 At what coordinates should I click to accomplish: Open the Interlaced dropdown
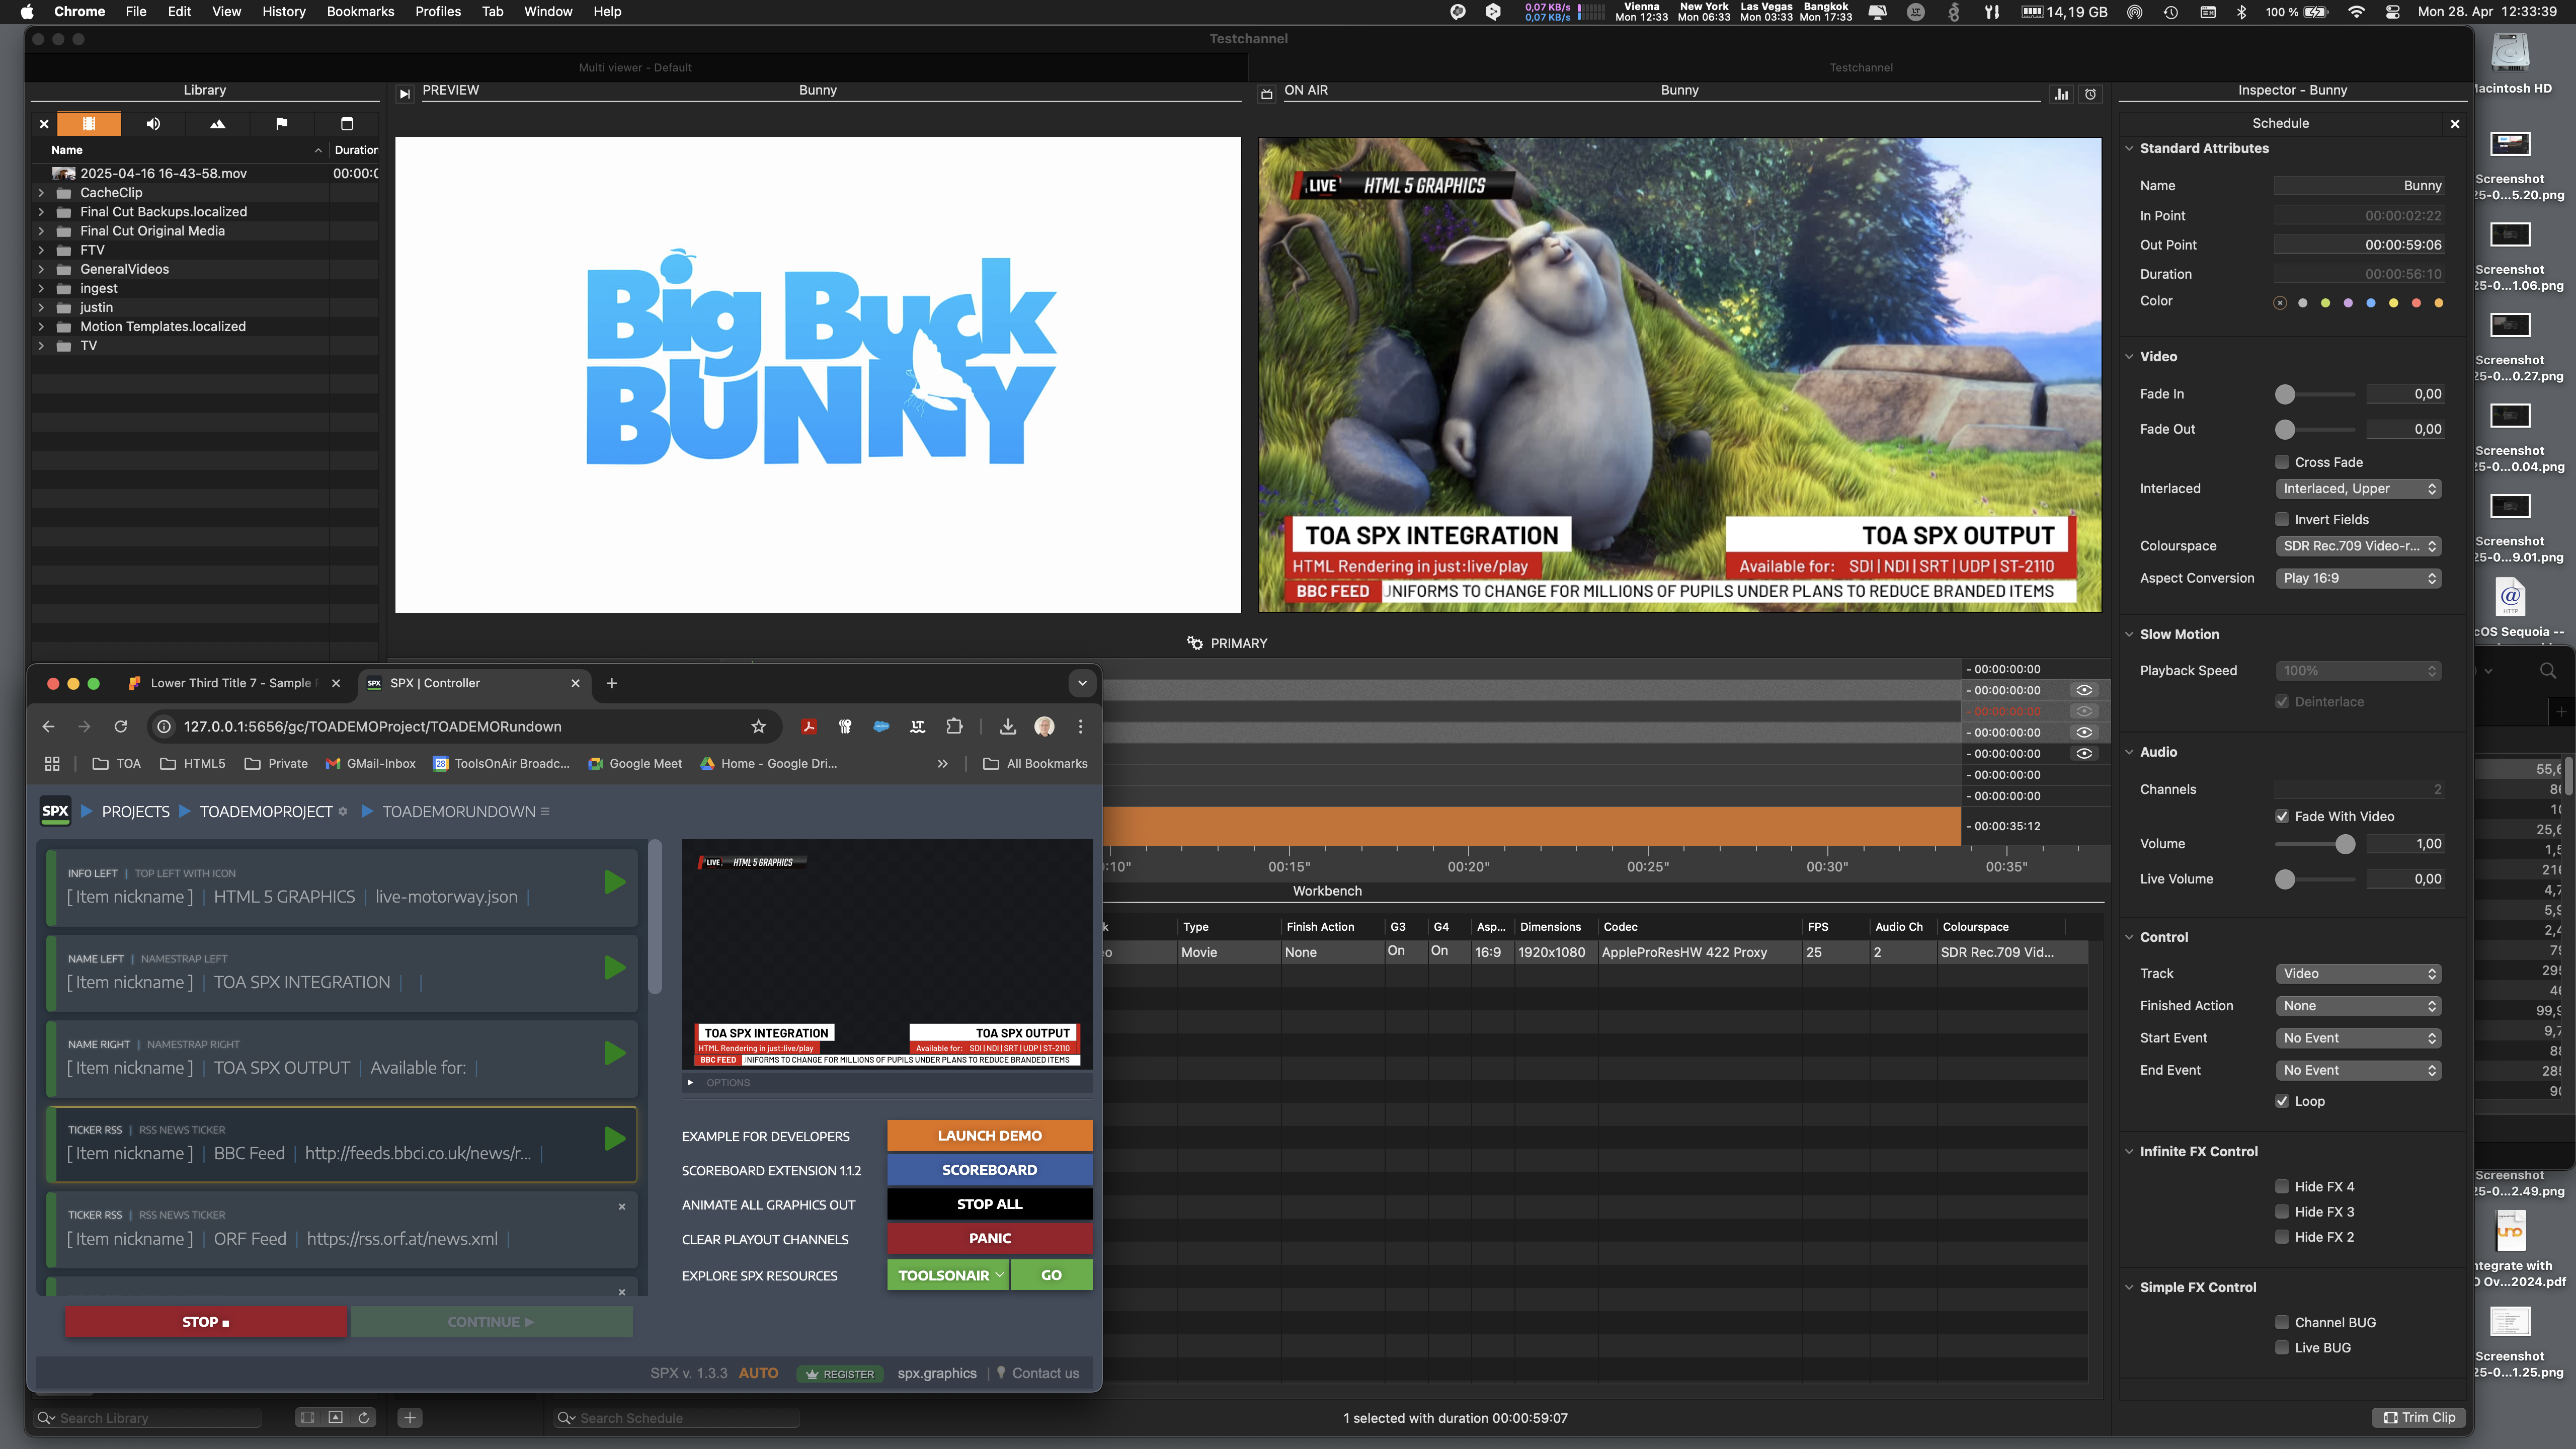coord(2359,489)
